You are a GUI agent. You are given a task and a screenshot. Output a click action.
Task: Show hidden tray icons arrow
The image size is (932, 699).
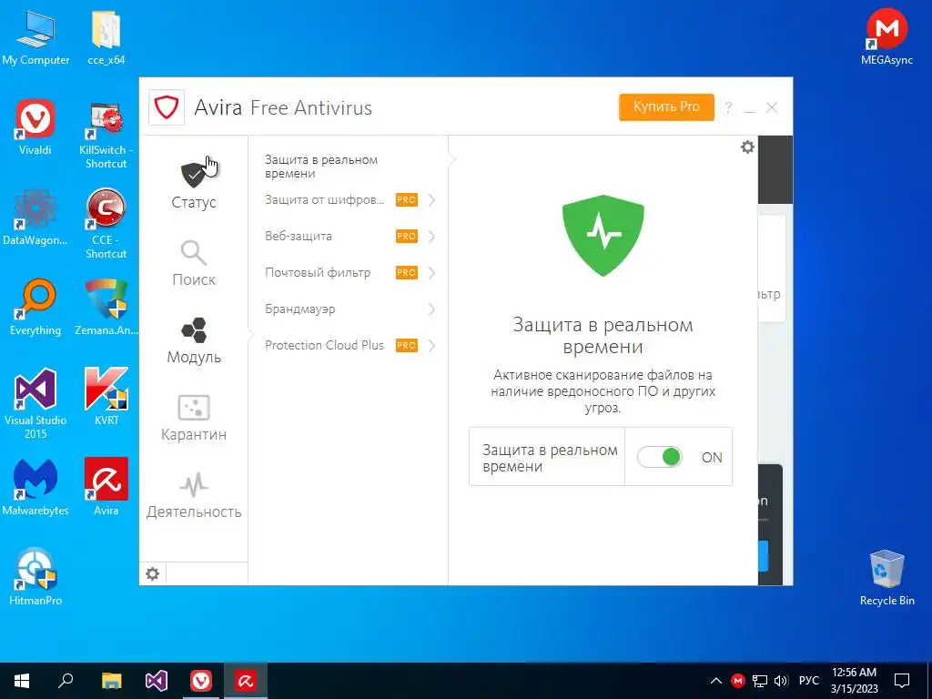pyautogui.click(x=716, y=681)
